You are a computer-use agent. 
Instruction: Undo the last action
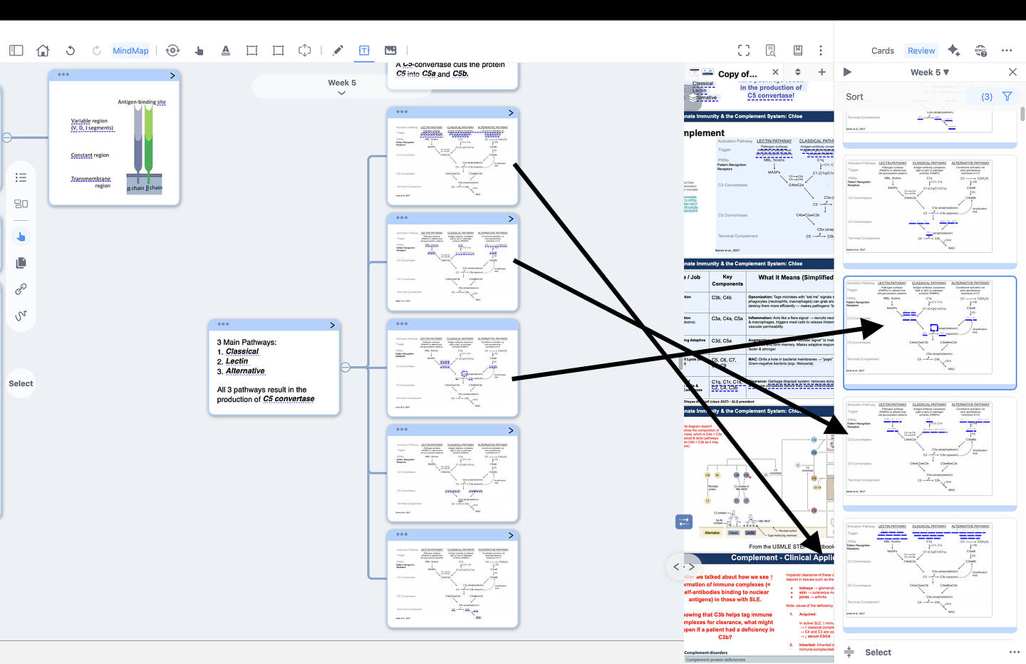tap(70, 51)
